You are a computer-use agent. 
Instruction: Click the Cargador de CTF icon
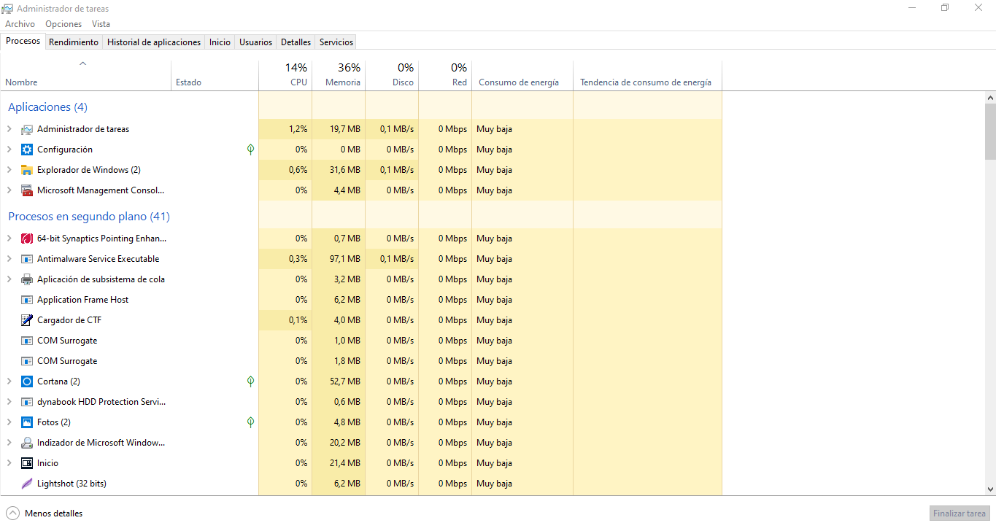27,320
